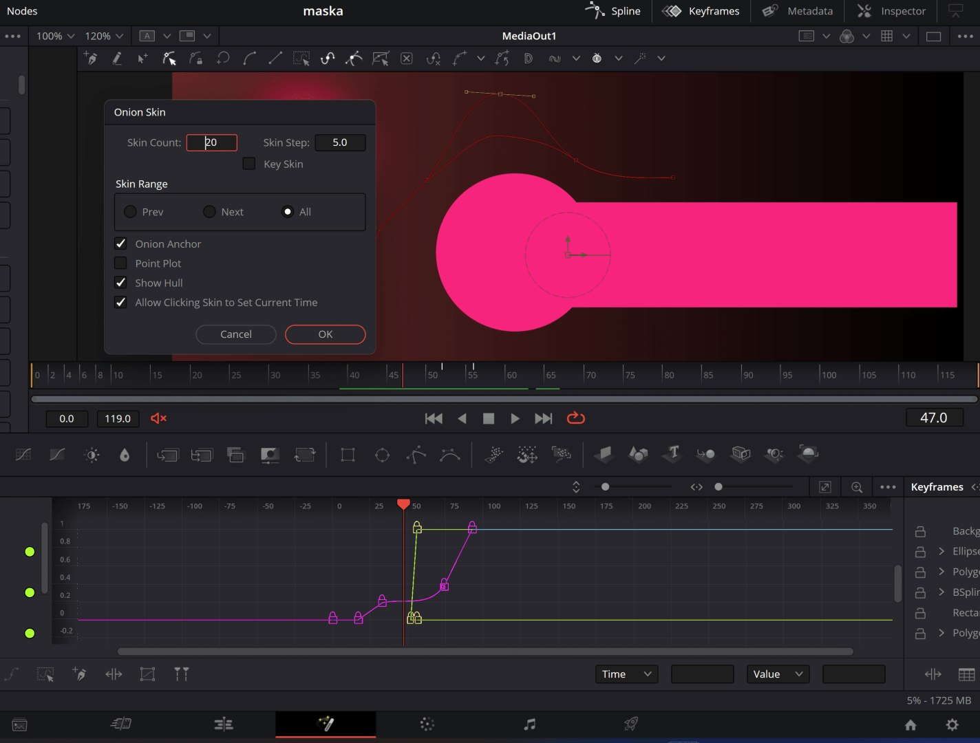
Task: Click the Text tool icon in toolbar
Action: (x=673, y=453)
